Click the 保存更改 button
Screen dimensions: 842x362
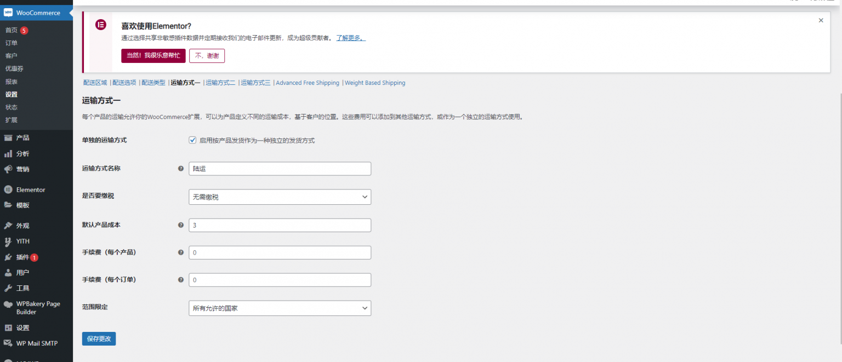pyautogui.click(x=99, y=339)
